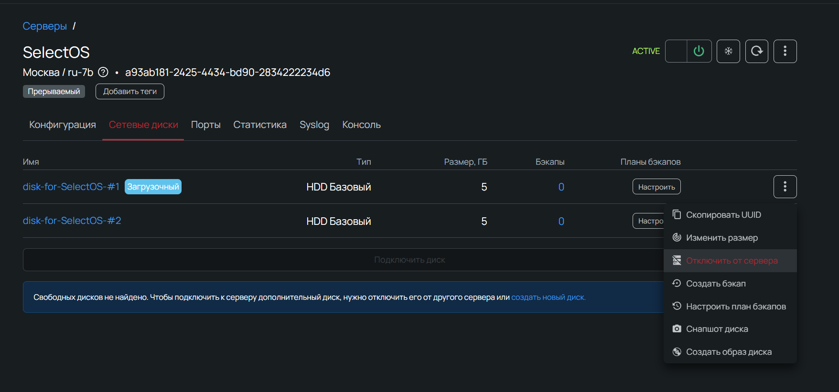Switch to the Консоль tab

coord(361,125)
